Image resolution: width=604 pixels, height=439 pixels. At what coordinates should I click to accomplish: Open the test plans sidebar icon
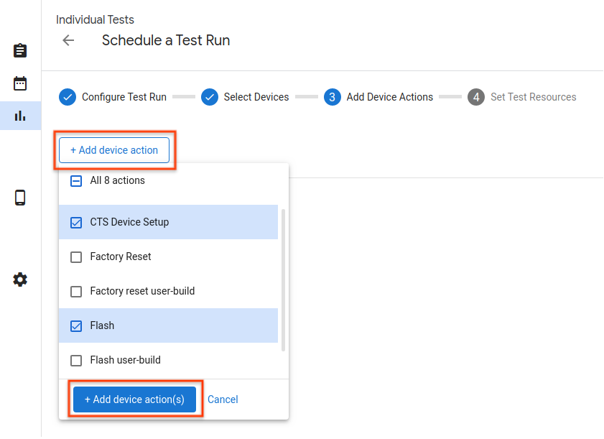pos(19,50)
